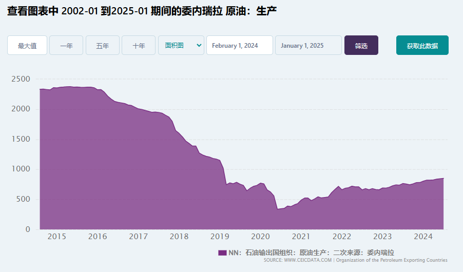Click the 2018 label on x-axis
The image size is (463, 272).
click(x=179, y=237)
